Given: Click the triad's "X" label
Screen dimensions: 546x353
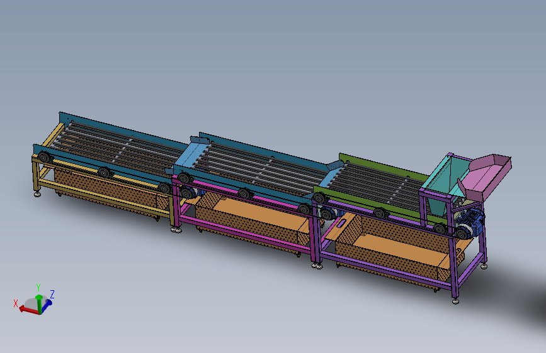Looking at the screenshot, I should 16,303.
